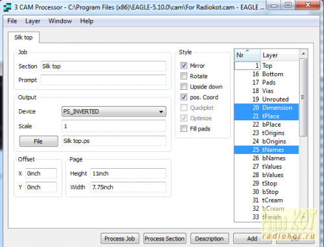
Task: Click the Section input field
Action: pyautogui.click(x=103, y=66)
